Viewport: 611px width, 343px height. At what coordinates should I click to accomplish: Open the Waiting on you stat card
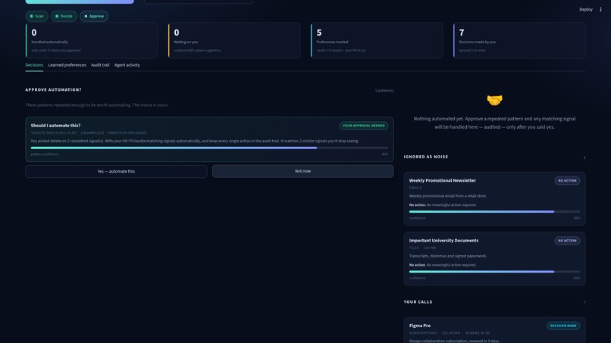(x=234, y=40)
